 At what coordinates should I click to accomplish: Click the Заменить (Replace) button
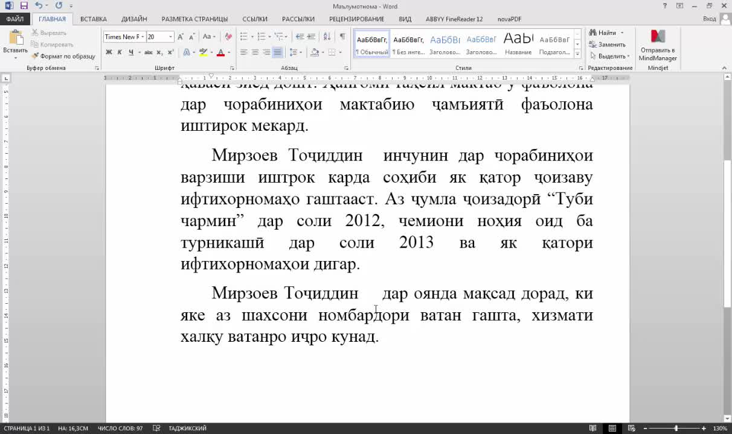608,45
